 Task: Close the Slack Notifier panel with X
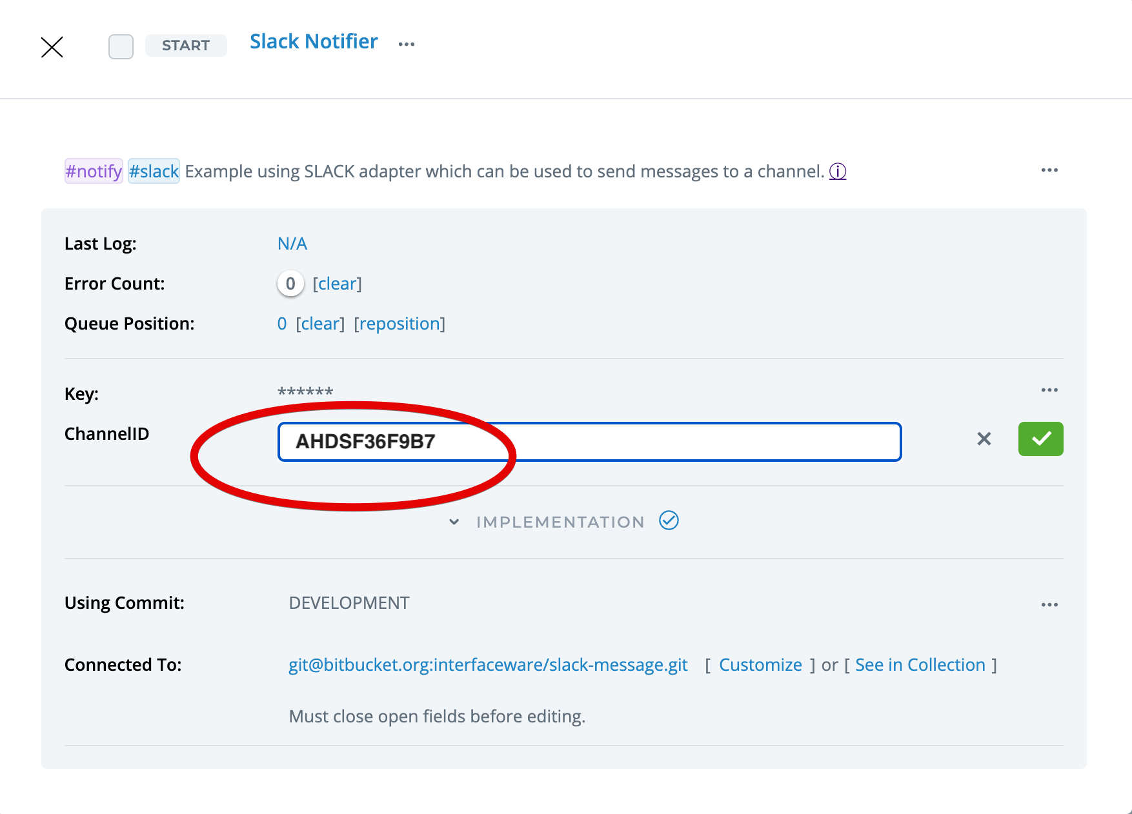[x=52, y=47]
